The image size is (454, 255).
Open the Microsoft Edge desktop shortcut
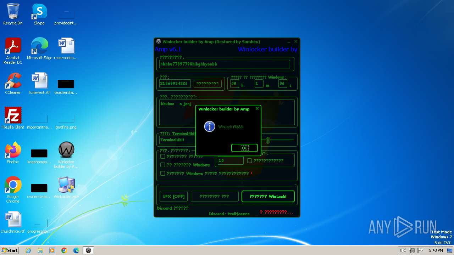tap(39, 49)
